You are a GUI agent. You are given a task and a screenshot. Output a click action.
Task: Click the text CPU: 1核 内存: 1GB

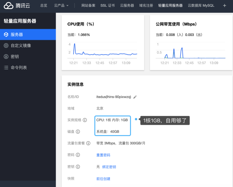click(112, 120)
